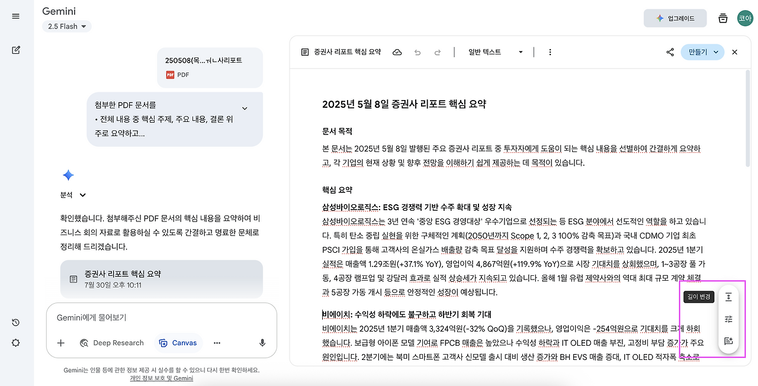Select Deep Research mode
This screenshot has width=758, height=386.
[112, 343]
